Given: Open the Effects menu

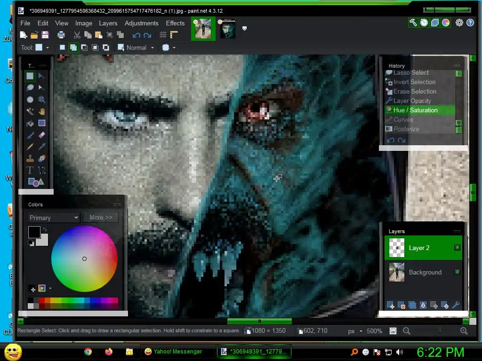Looking at the screenshot, I should [x=175, y=24].
